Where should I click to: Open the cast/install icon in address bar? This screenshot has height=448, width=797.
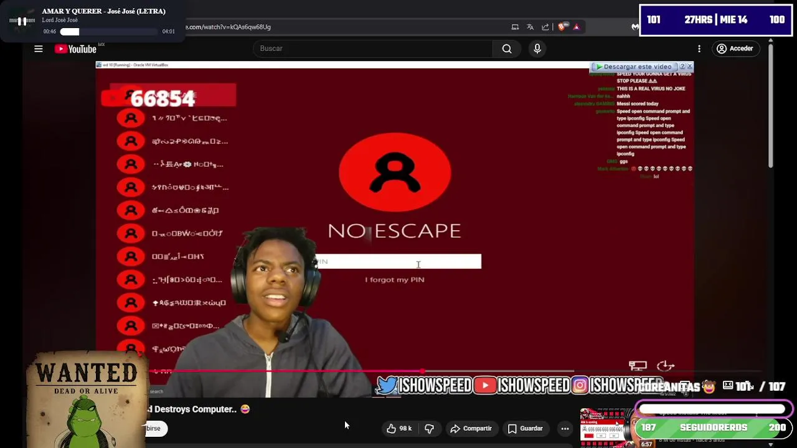515,27
